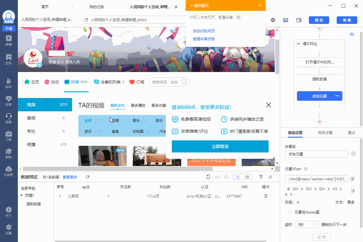Click the 查看更多 link in data preview

pyautogui.click(x=70, y=177)
